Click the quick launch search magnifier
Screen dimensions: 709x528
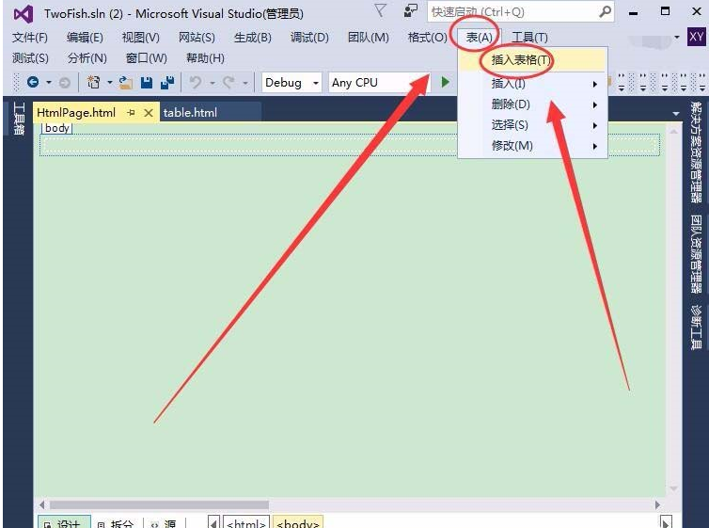pyautogui.click(x=605, y=11)
